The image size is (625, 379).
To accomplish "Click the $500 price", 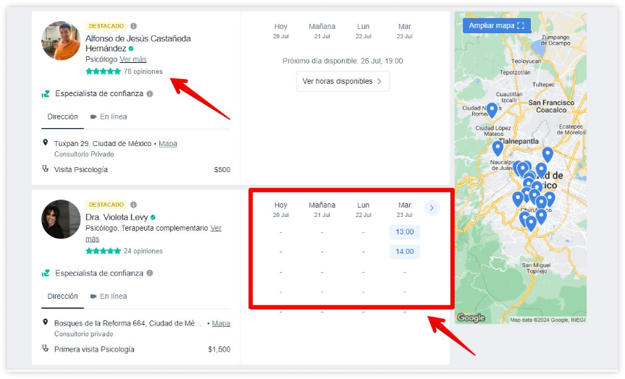I will [222, 169].
